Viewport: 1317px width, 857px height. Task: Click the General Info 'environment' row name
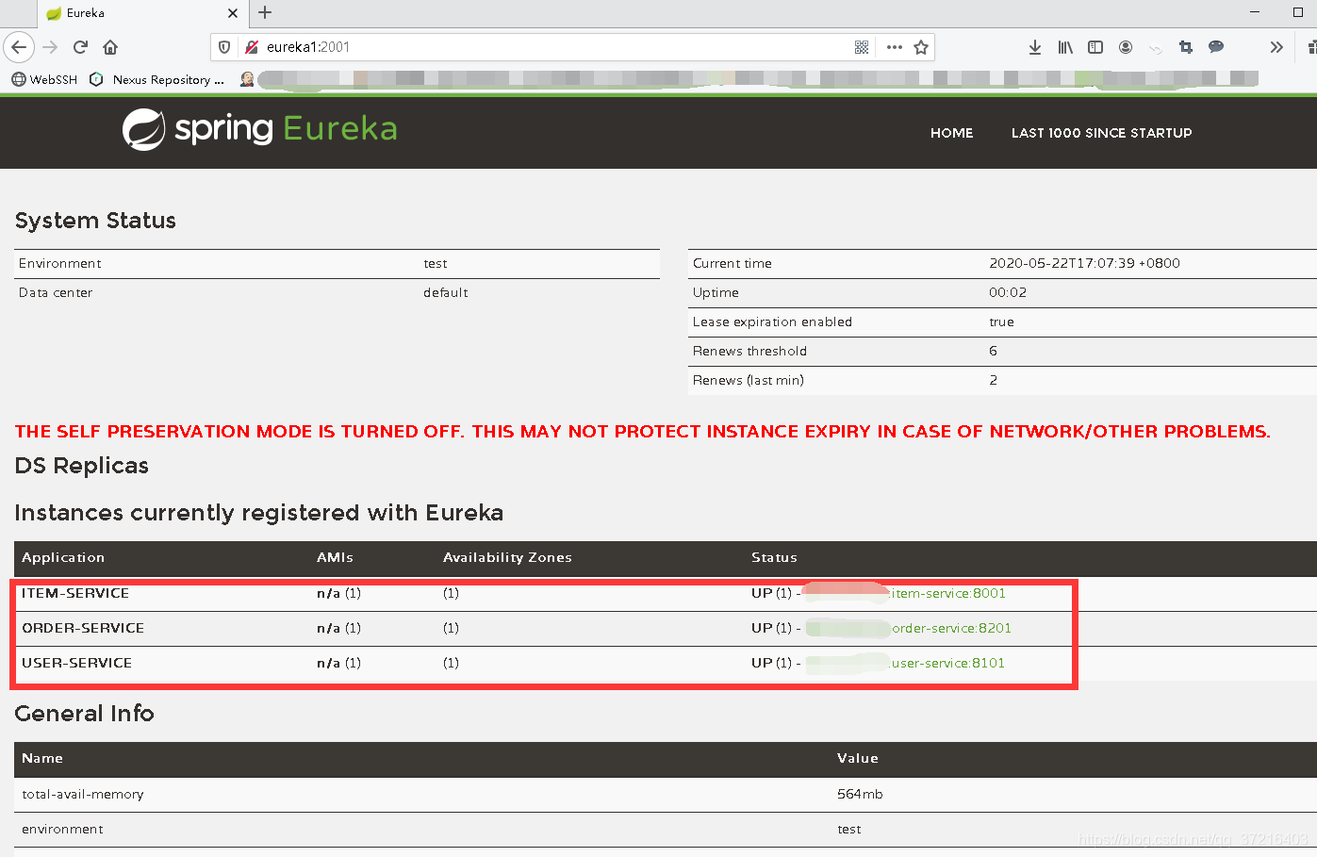pos(62,830)
